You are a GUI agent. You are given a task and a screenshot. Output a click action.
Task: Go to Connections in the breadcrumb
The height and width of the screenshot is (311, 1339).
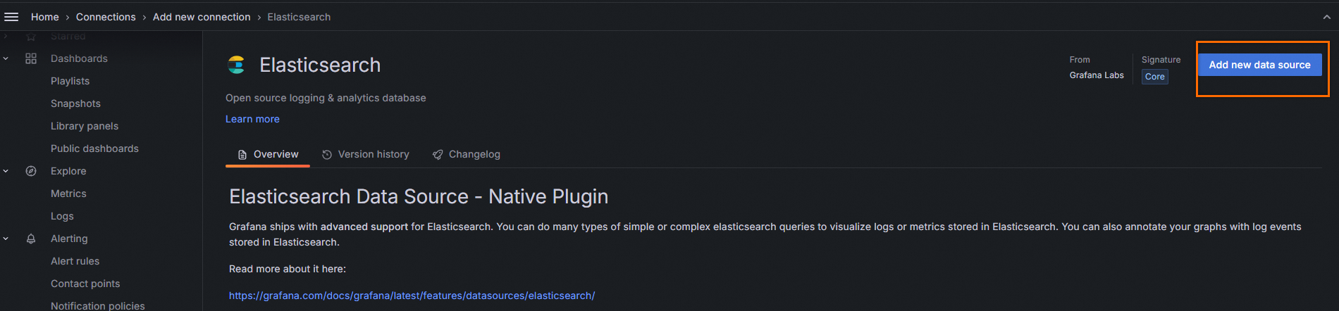(106, 17)
